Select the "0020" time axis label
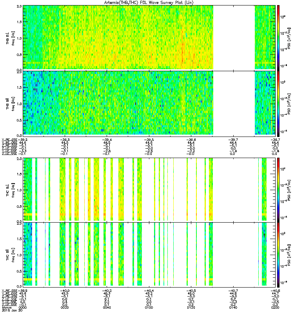The height and width of the screenshot is (313, 294). [x=65, y=308]
